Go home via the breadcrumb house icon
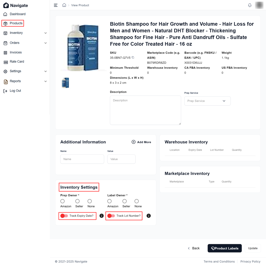Image resolution: width=266 pixels, height=266 pixels. pyautogui.click(x=64, y=5)
